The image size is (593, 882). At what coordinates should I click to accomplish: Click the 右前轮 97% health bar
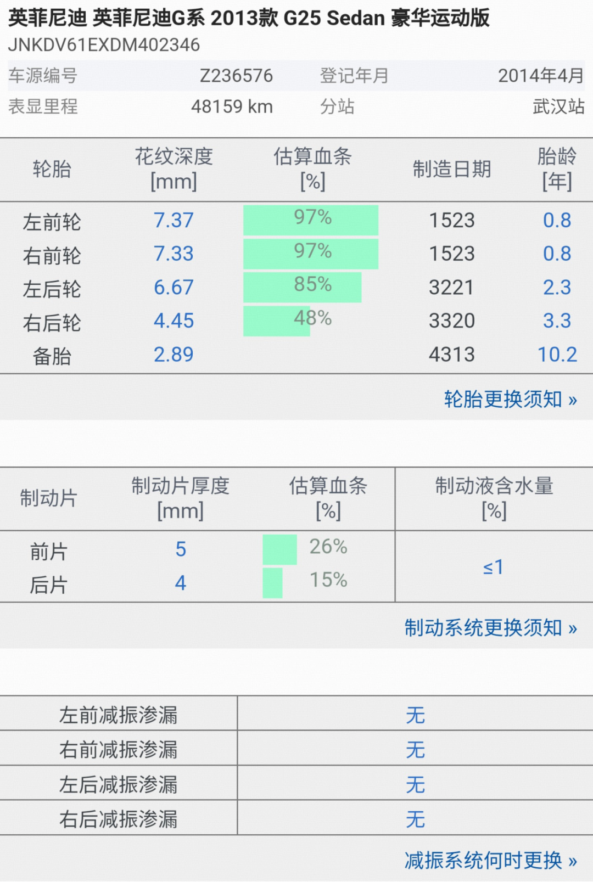pyautogui.click(x=311, y=254)
